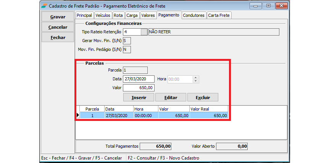Click the row indicator arrow in the parcelas grid
The height and width of the screenshot is (163, 329).
coord(78,115)
